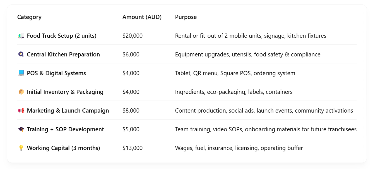Select the $20,000 amount cell
Image resolution: width=373 pixels, height=169 pixels.
[133, 36]
